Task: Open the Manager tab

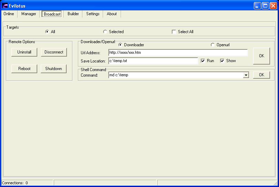Action: pos(29,14)
